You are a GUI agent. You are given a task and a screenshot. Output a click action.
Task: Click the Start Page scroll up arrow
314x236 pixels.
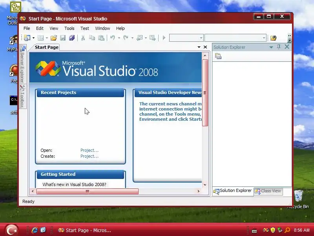pos(205,55)
